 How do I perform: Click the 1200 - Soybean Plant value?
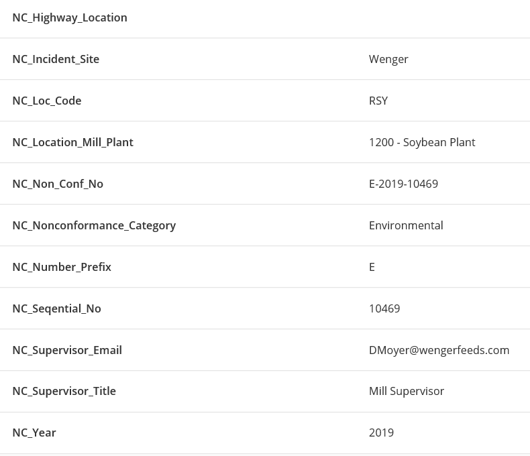pos(422,142)
